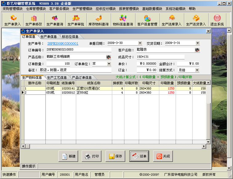233x179 pixels.
Task: Open the 采购管理模块 menu
Action: (x=13, y=9)
